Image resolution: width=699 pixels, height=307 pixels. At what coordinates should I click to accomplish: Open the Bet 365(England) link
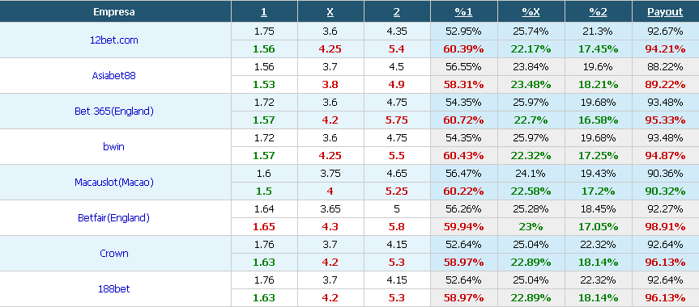[113, 111]
